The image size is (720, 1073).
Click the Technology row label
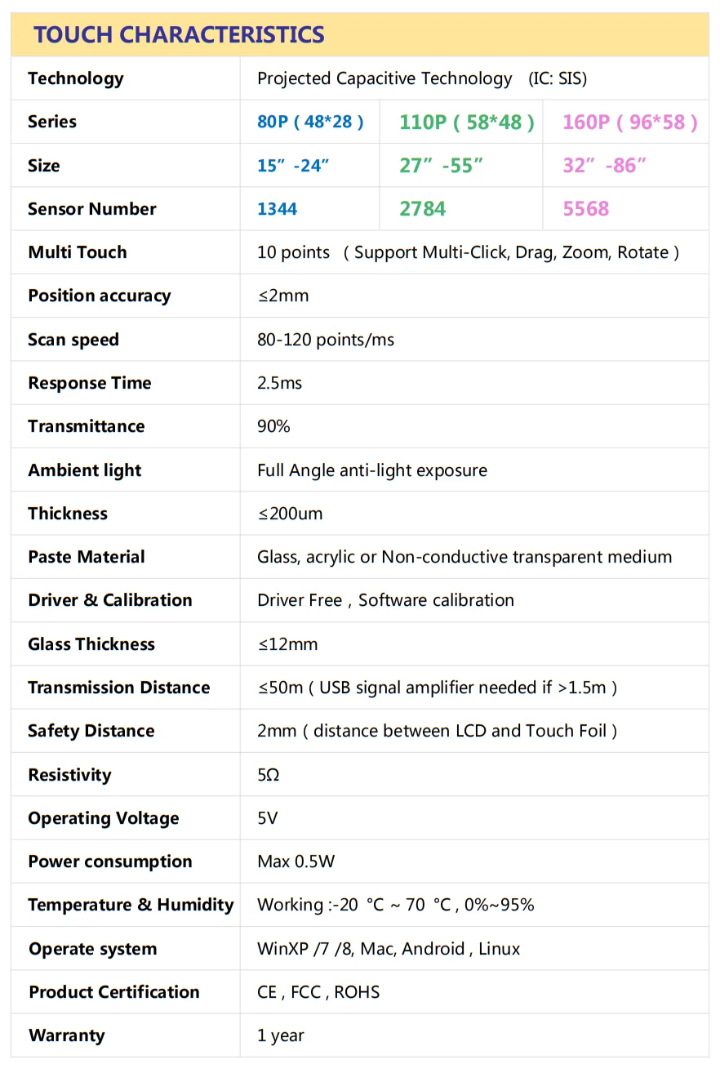click(76, 78)
